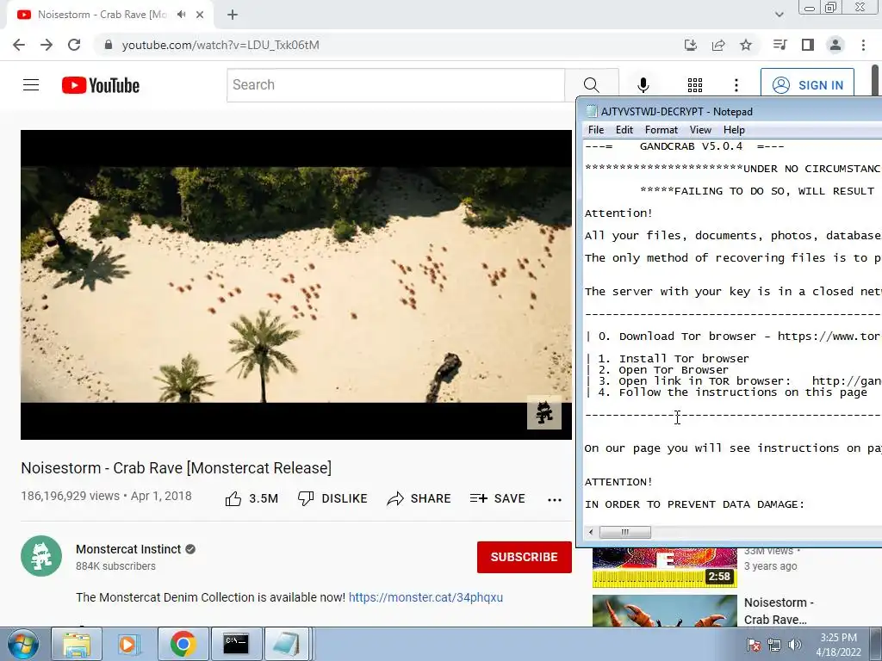
Task: Switch to Chrome in taskbar
Action: click(x=183, y=644)
